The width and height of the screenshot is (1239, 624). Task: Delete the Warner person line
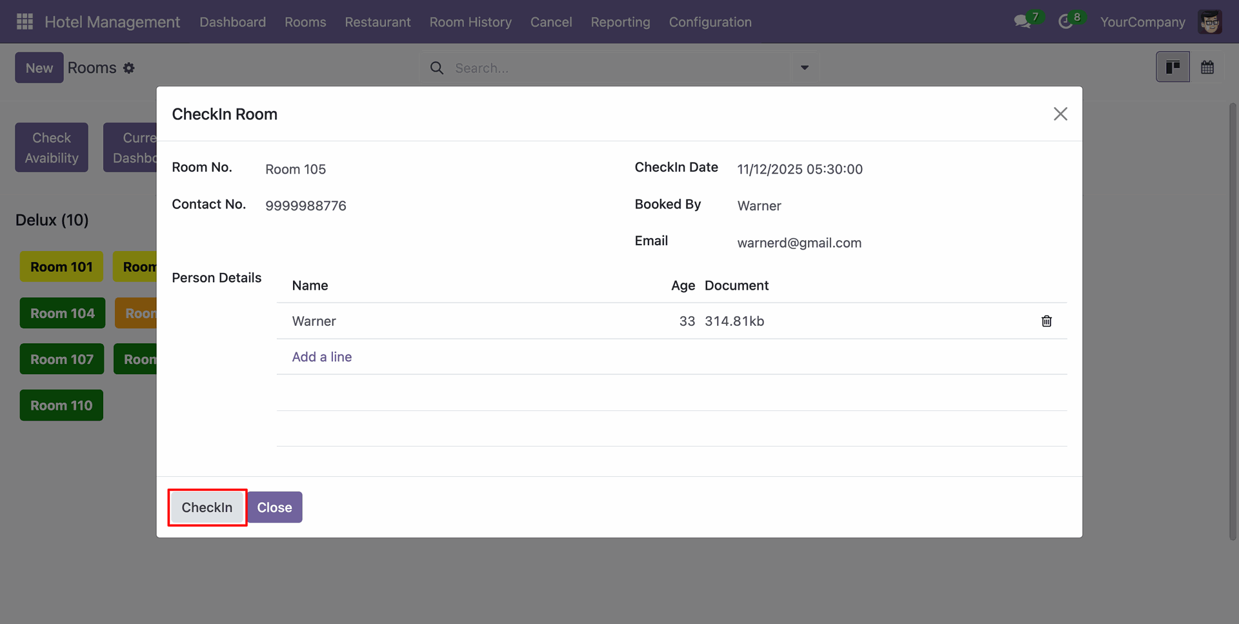[1046, 321]
